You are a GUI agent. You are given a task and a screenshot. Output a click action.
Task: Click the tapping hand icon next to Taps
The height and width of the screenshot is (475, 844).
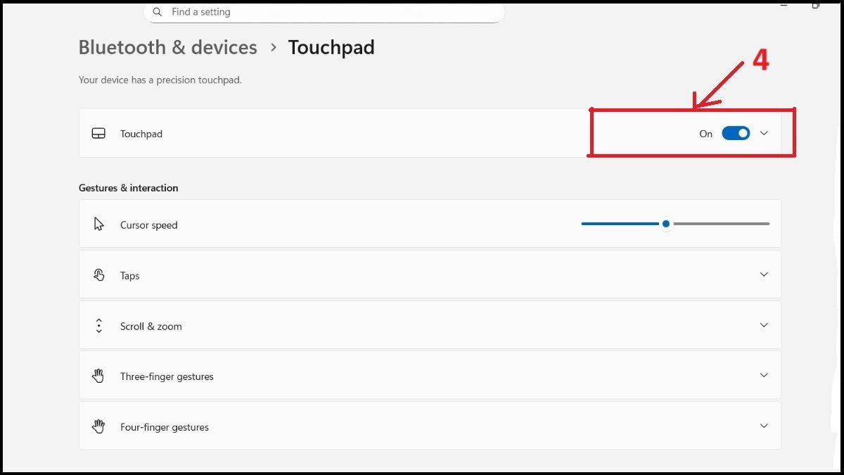98,274
